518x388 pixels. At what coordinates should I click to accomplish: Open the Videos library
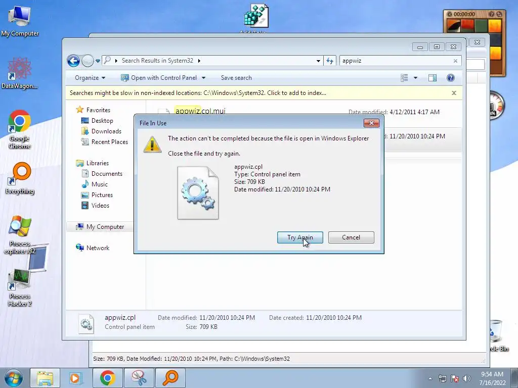95,205
